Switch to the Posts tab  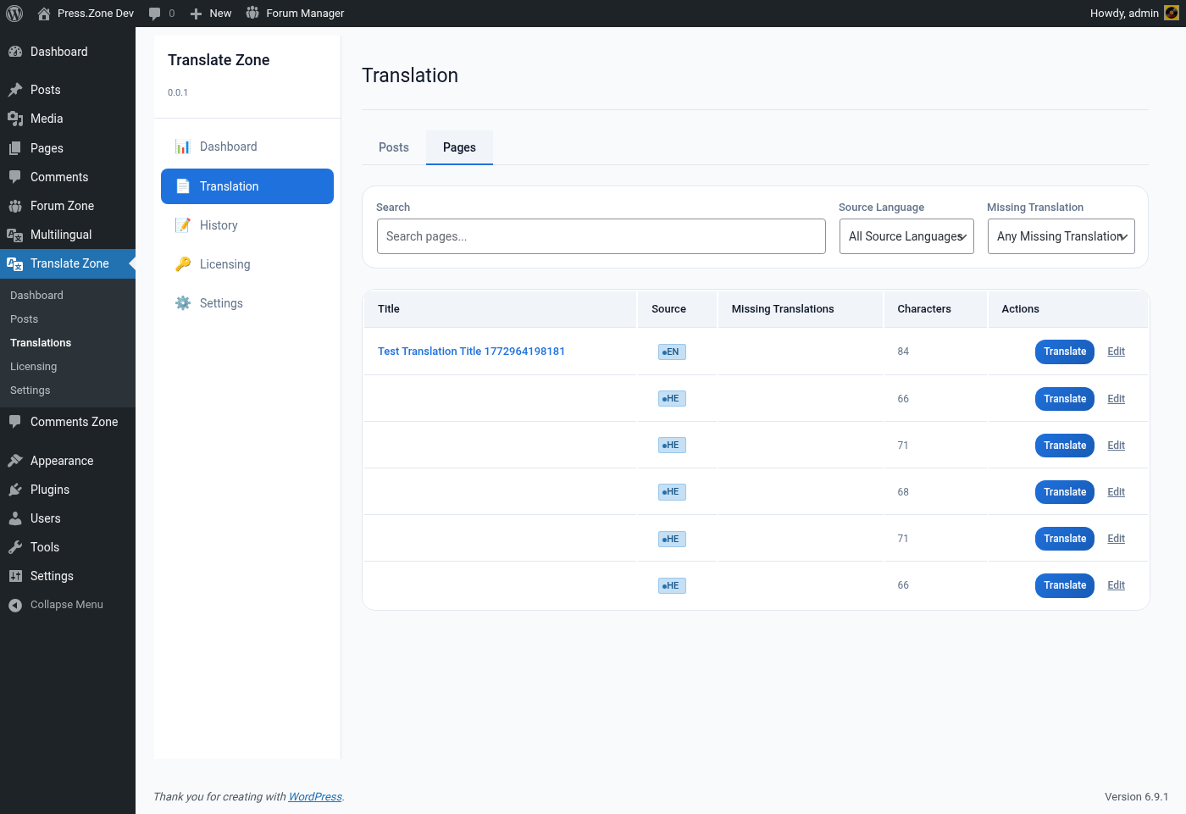click(394, 147)
